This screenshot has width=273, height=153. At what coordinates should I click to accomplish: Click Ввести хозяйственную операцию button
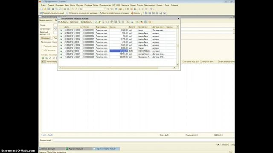114,13
